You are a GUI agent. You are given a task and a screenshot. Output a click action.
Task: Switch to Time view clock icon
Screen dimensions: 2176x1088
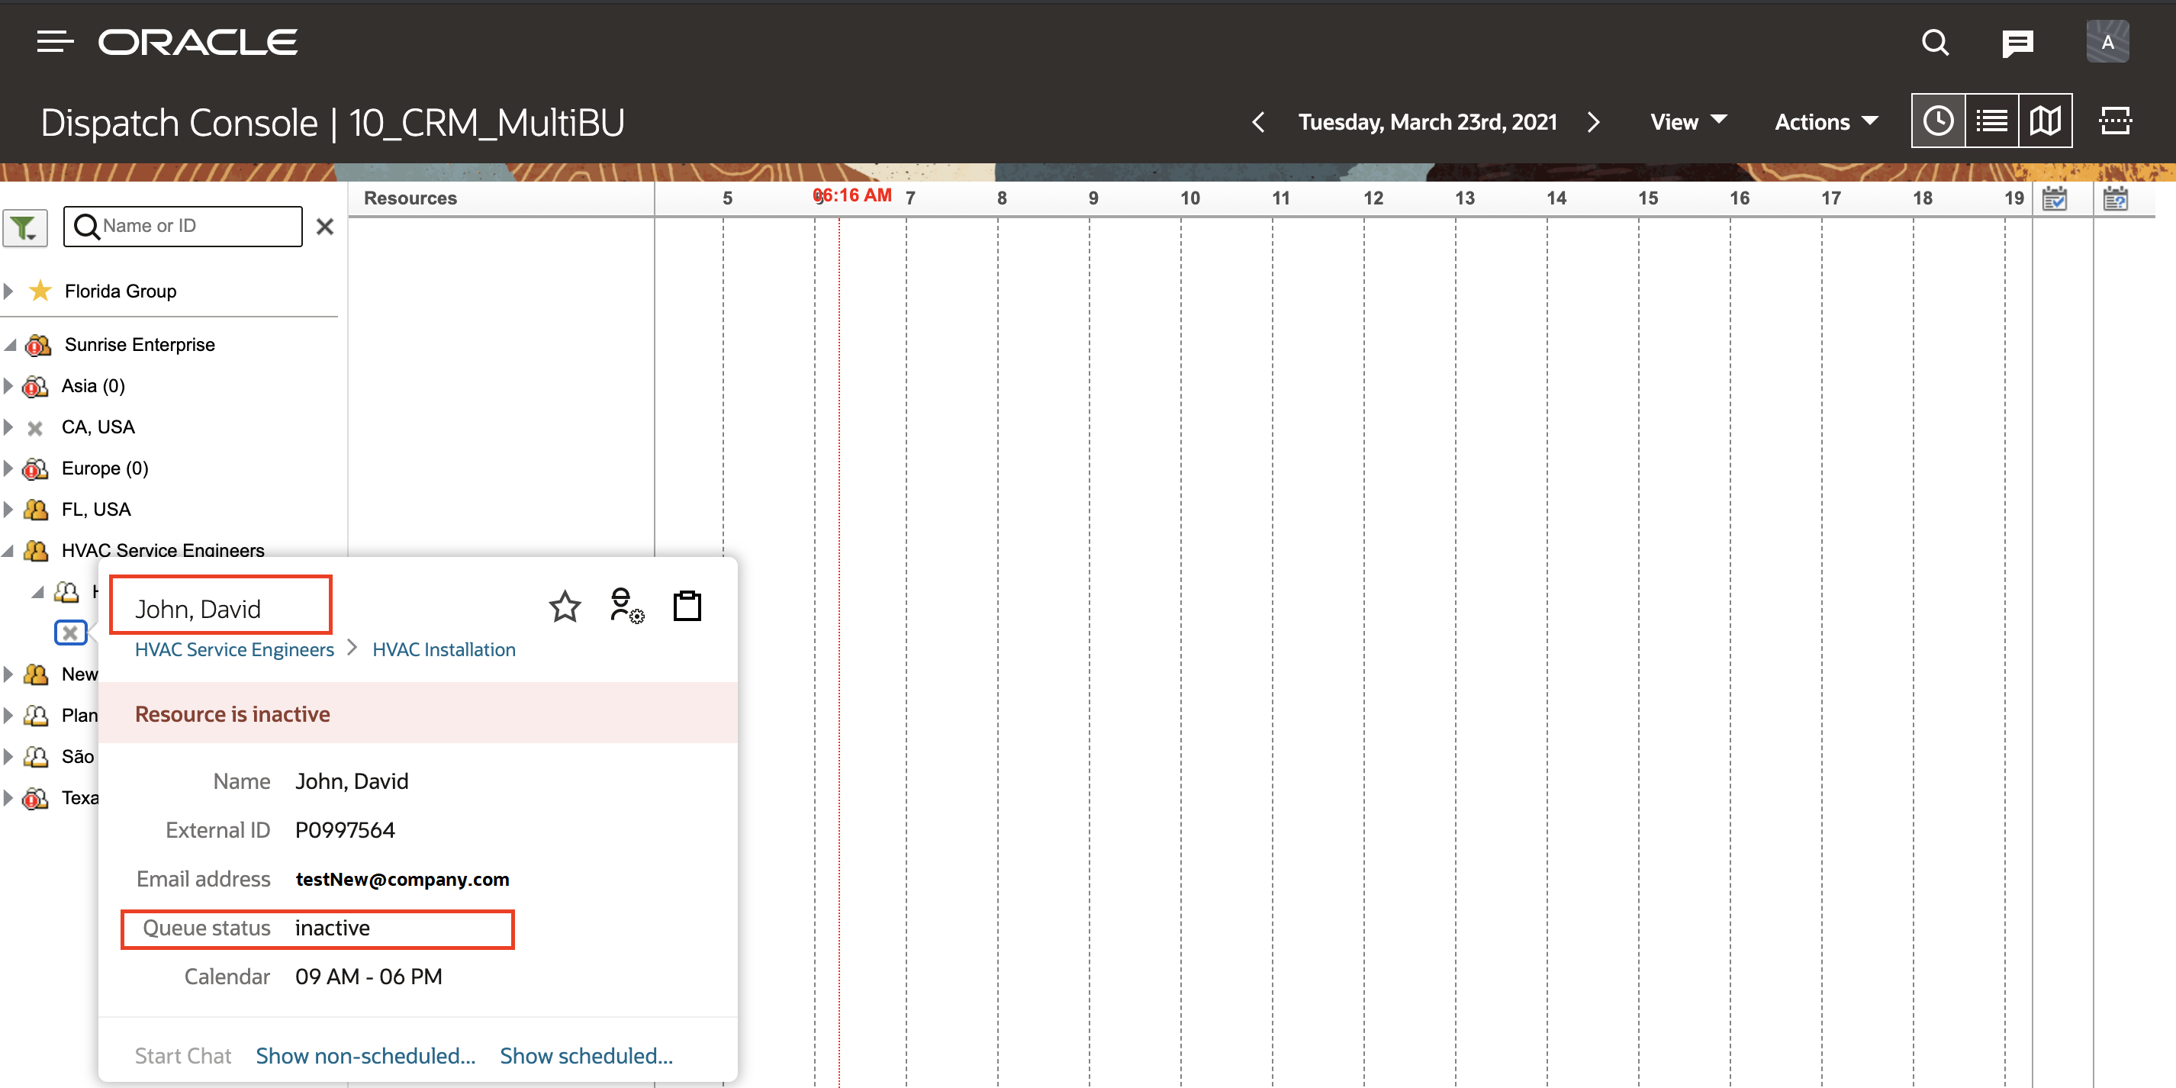point(1938,121)
